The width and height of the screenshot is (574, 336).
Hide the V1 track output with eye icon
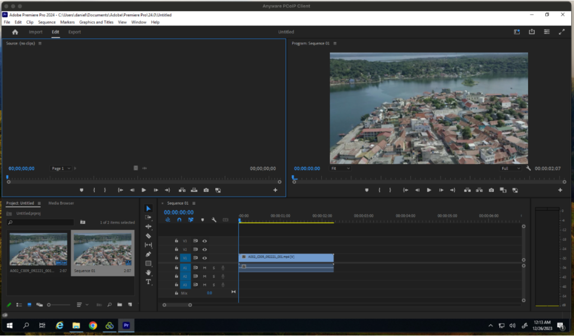205,258
